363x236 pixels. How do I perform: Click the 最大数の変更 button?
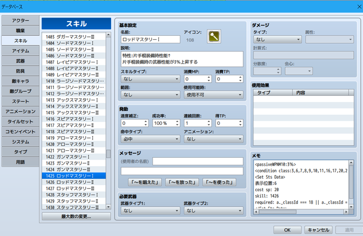pos(76,217)
